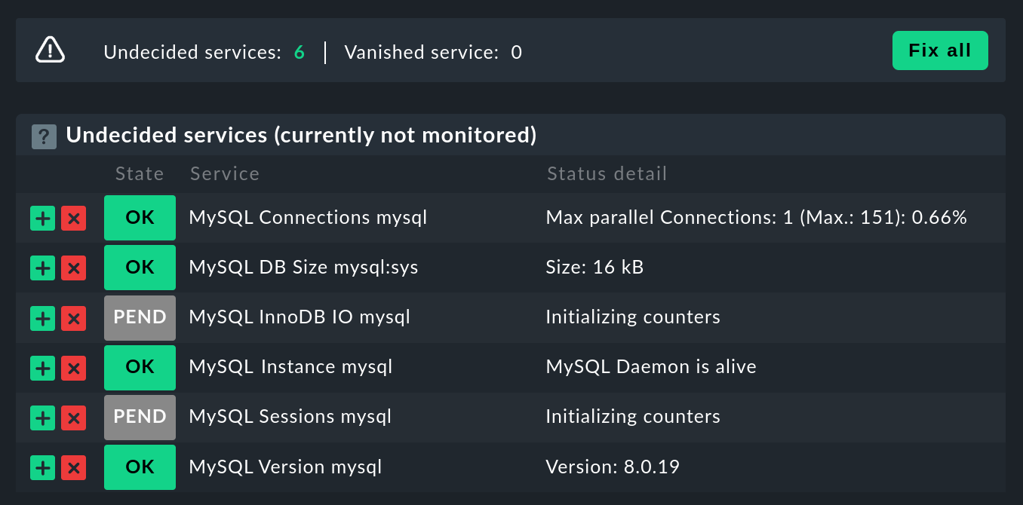Click the OK state badge for MySQL Version
The image size is (1023, 505).
tap(140, 467)
